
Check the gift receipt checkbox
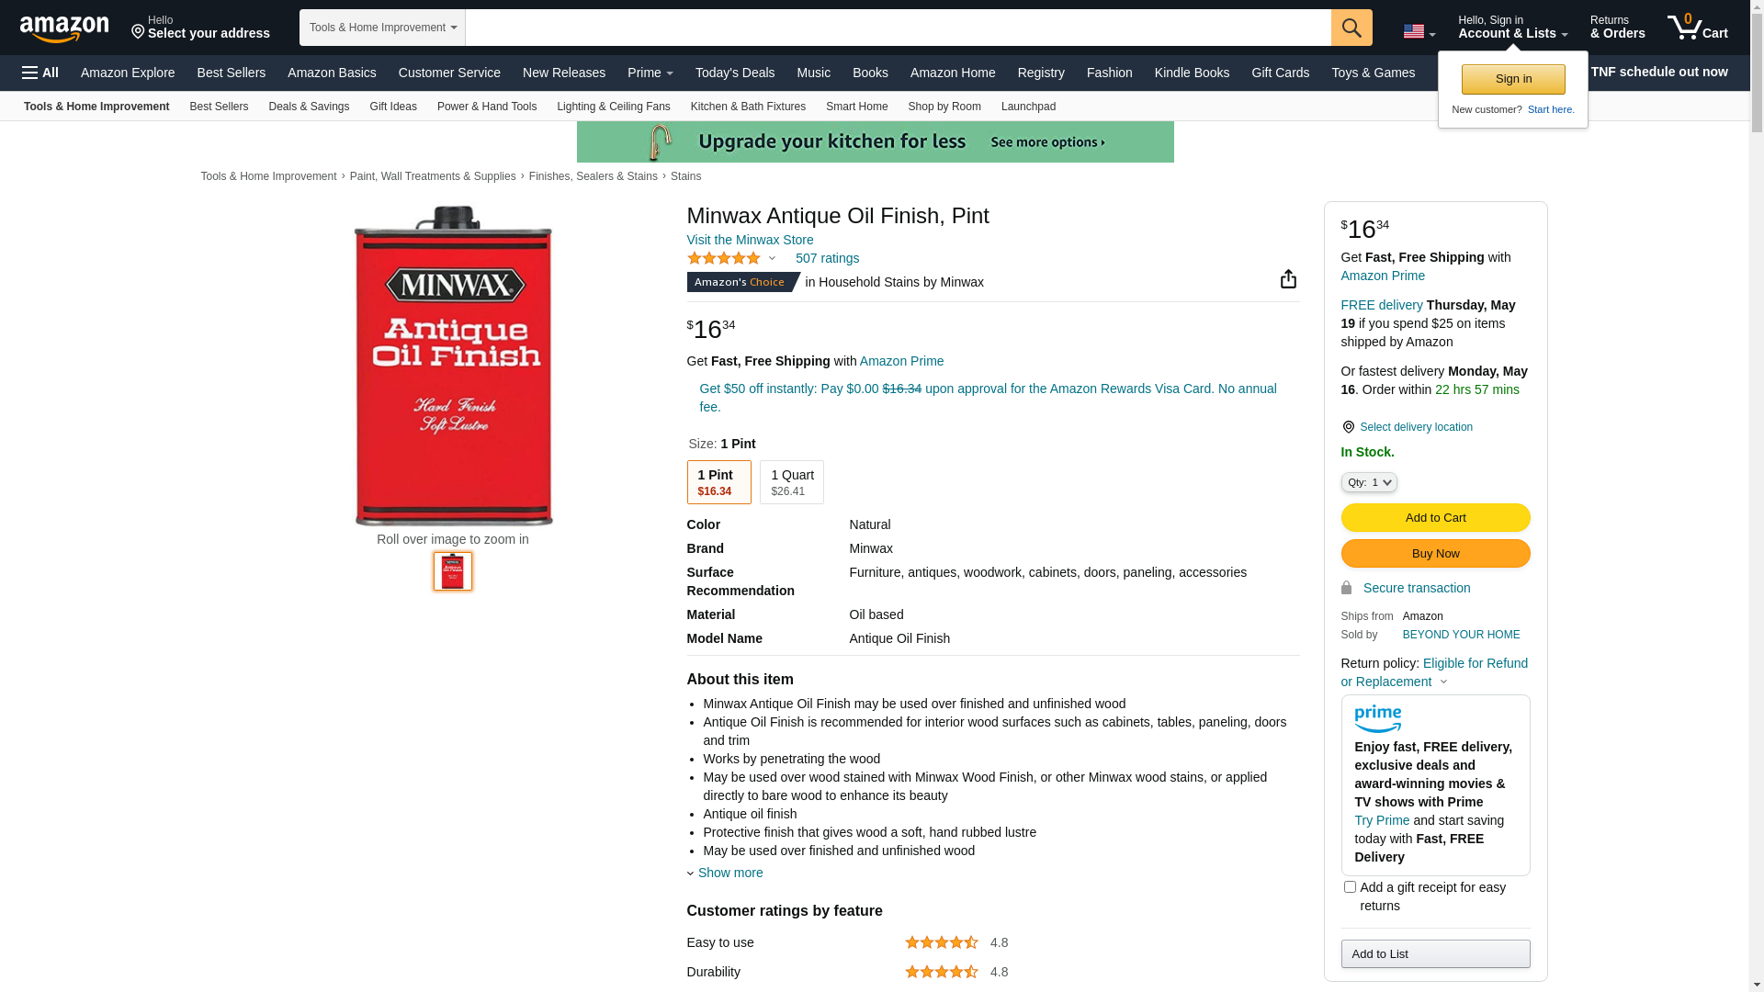[1350, 887]
